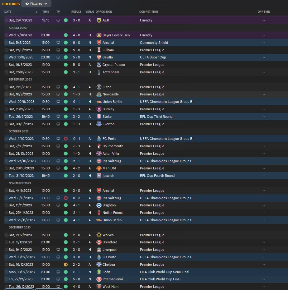The height and width of the screenshot is (290, 288).
Task: Open the FIFA Club World Cup Final competition
Action: pos(160,279)
